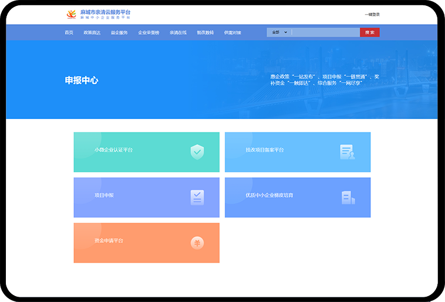Screen dimensions: 445x302
Task: Navigate to 亲清在线
Action: tap(178, 33)
